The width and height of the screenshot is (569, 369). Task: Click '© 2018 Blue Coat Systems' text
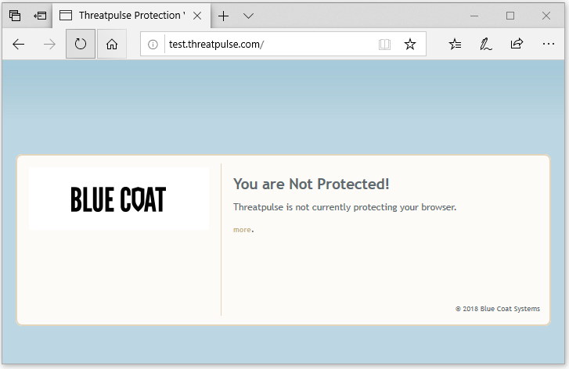pyautogui.click(x=498, y=309)
